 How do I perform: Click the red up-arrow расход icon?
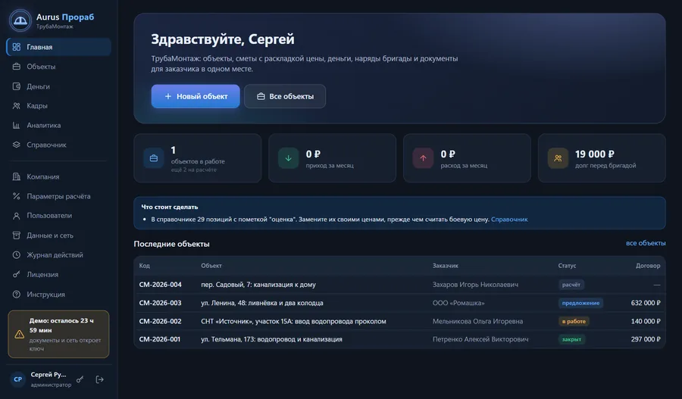point(423,158)
